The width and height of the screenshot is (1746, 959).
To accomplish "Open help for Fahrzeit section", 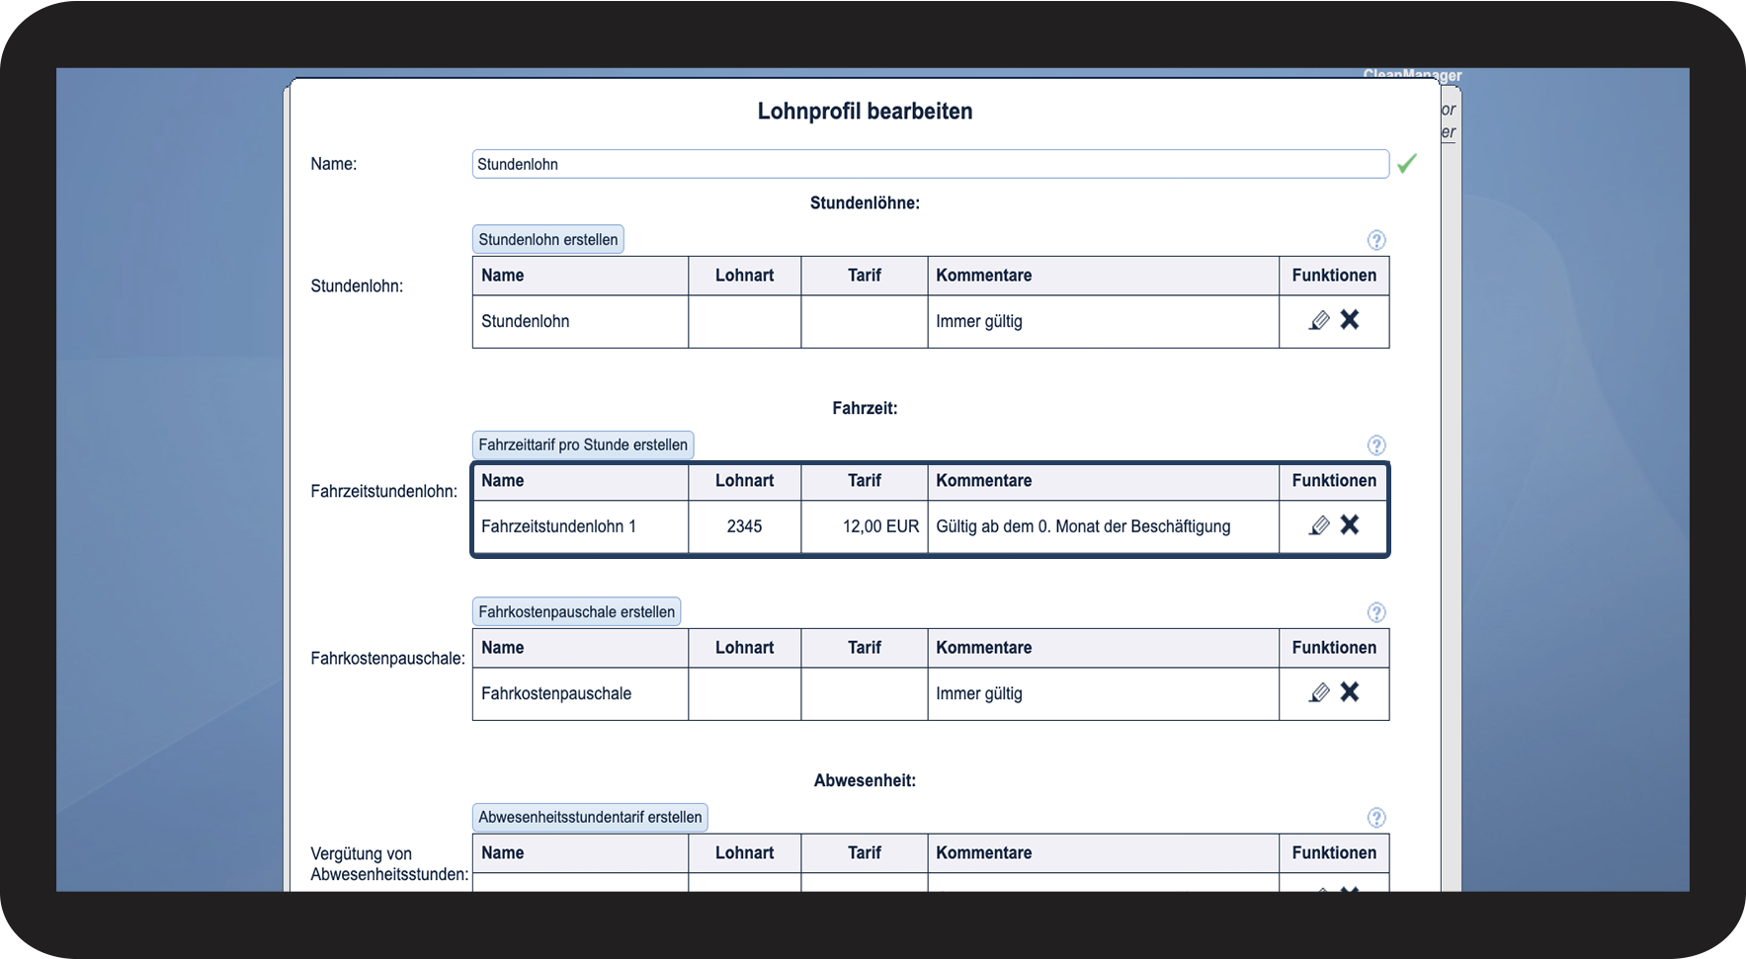I will (x=1376, y=445).
